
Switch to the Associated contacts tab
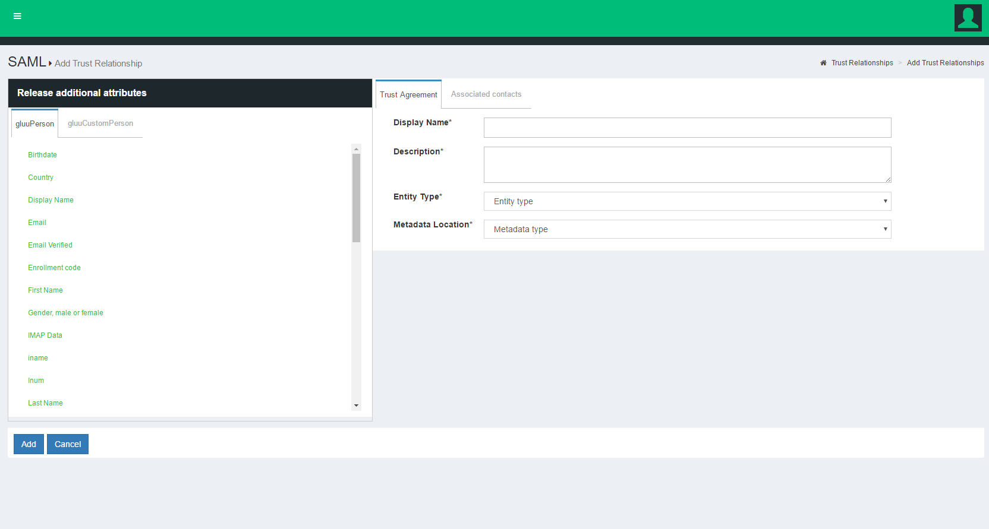486,94
